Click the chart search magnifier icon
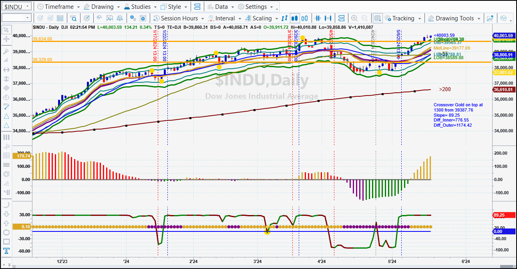The image size is (517, 269). point(74,18)
